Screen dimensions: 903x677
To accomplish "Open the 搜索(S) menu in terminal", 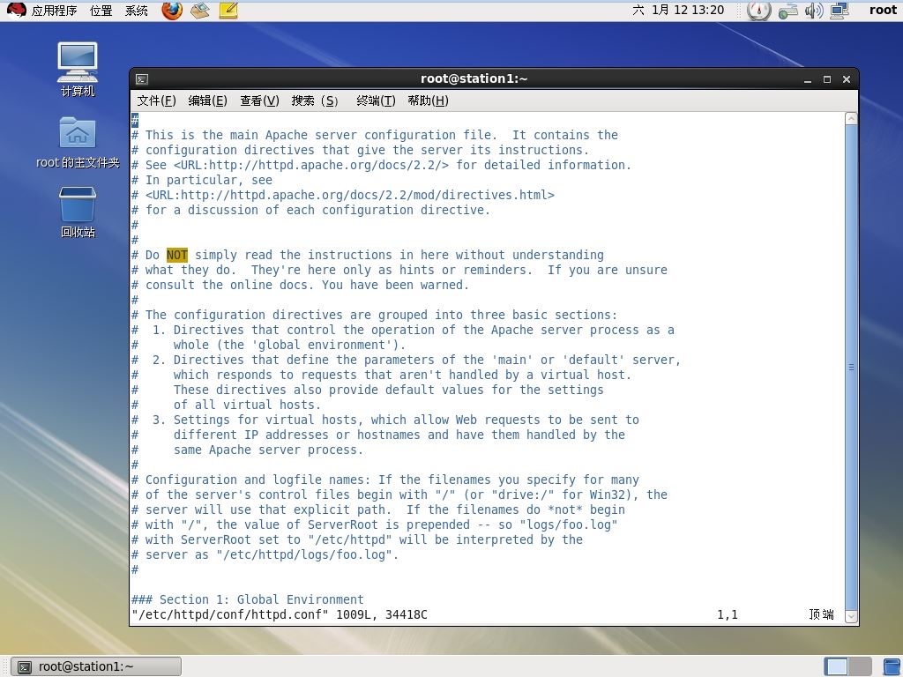I will point(315,100).
